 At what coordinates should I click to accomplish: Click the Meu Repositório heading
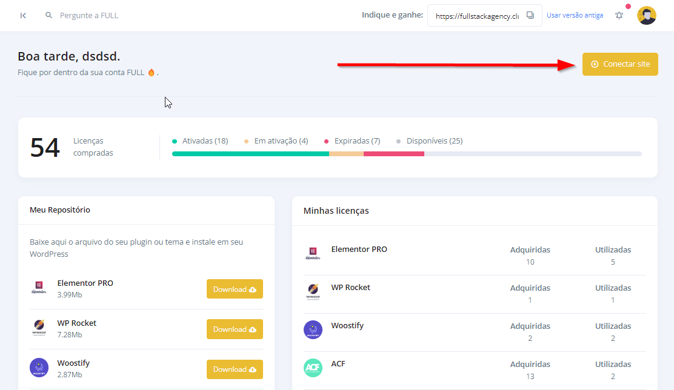tap(60, 210)
